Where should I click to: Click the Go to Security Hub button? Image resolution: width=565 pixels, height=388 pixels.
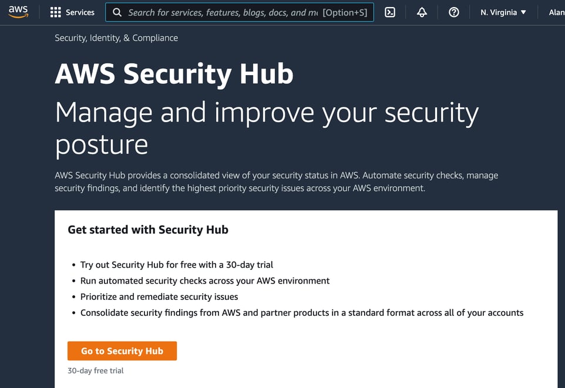coord(122,350)
